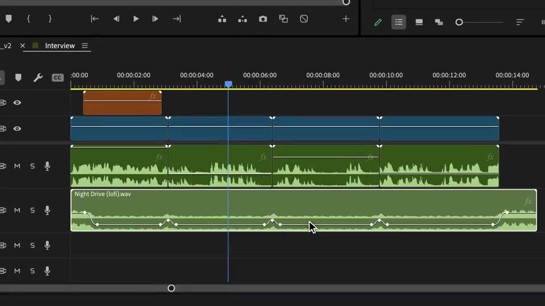Image resolution: width=545 pixels, height=306 pixels.
Task: Solo the bottom empty audio track
Action: click(x=32, y=271)
